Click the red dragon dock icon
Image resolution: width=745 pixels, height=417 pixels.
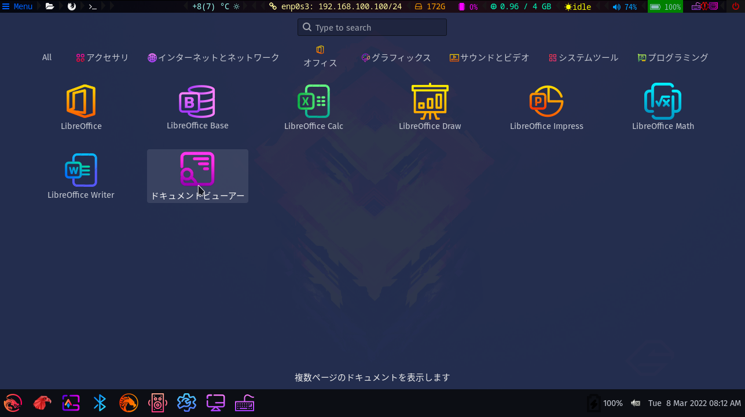coord(13,403)
